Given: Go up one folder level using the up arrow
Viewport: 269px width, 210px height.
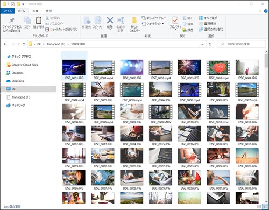Looking at the screenshot, I should click(x=24, y=44).
